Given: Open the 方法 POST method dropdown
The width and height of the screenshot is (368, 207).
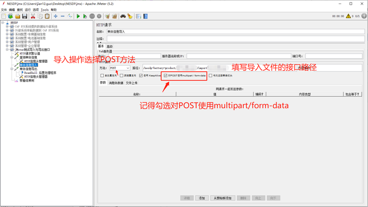Looking at the screenshot, I should [120, 68].
